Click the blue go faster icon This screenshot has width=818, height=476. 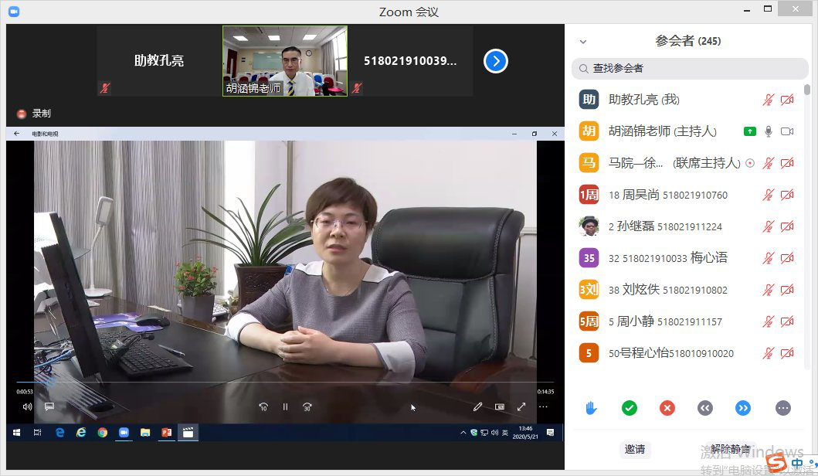743,408
